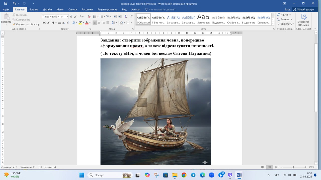
Task: Click the Format Painter (Формат по образцу) icon
Action: (x=14, y=24)
